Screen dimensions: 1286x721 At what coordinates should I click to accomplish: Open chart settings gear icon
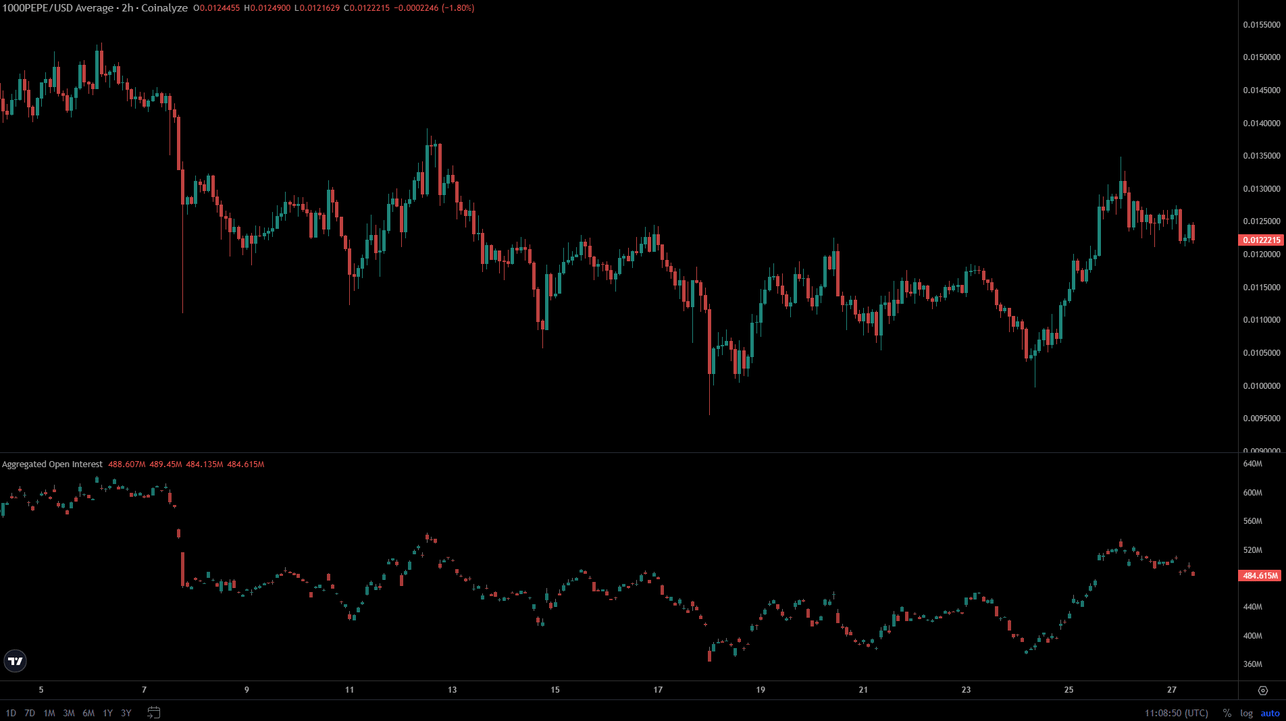[x=1262, y=690]
